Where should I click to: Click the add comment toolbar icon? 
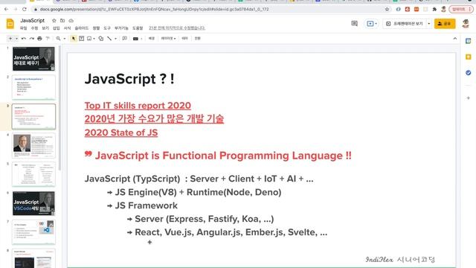coord(124,39)
